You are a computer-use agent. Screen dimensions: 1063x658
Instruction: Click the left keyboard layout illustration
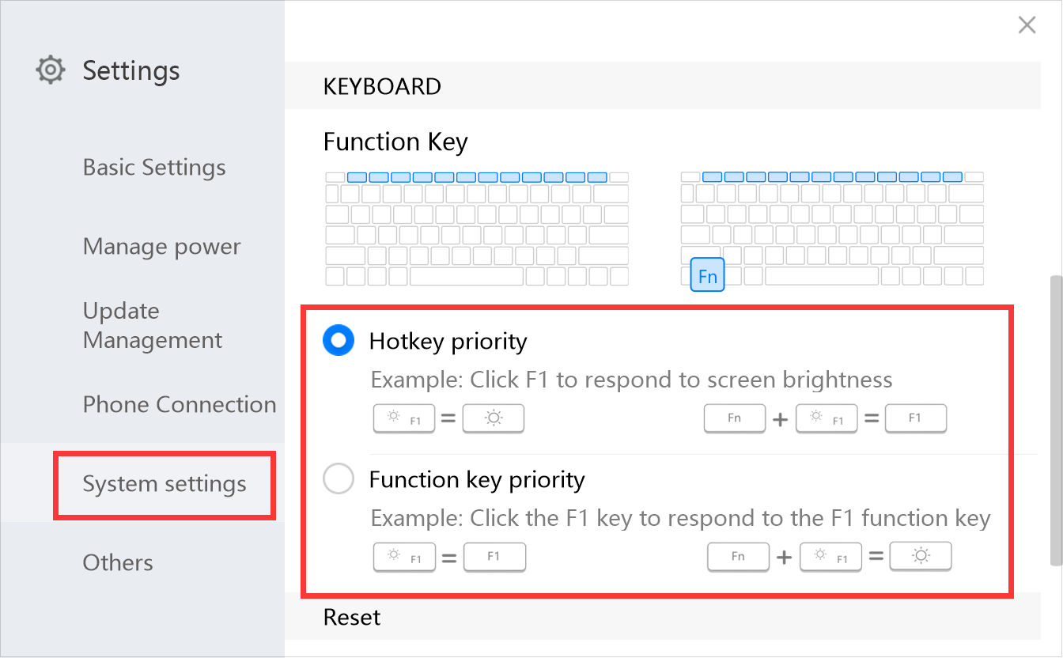coord(477,229)
